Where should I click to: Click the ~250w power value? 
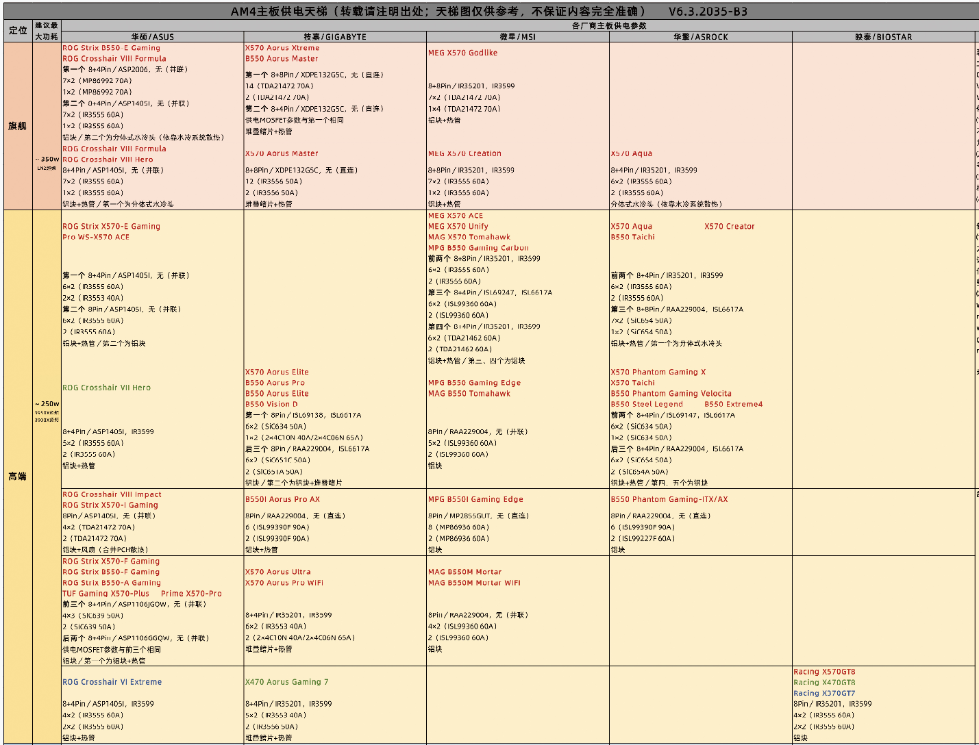47,404
